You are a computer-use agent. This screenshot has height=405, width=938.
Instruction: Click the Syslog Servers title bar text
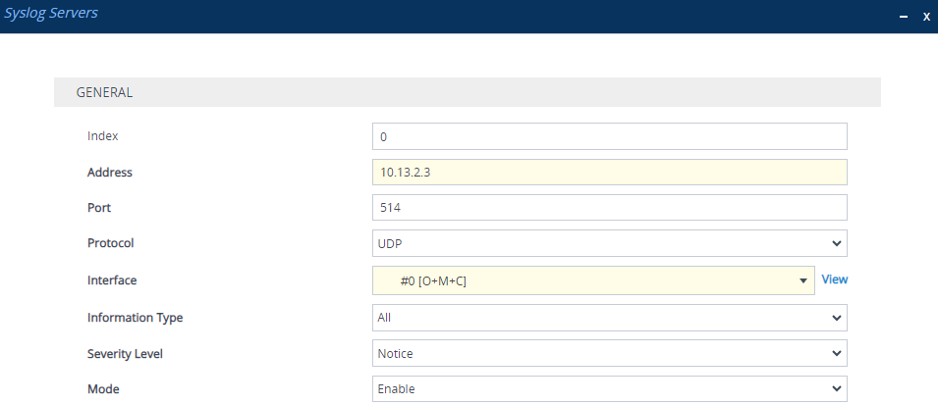point(51,14)
